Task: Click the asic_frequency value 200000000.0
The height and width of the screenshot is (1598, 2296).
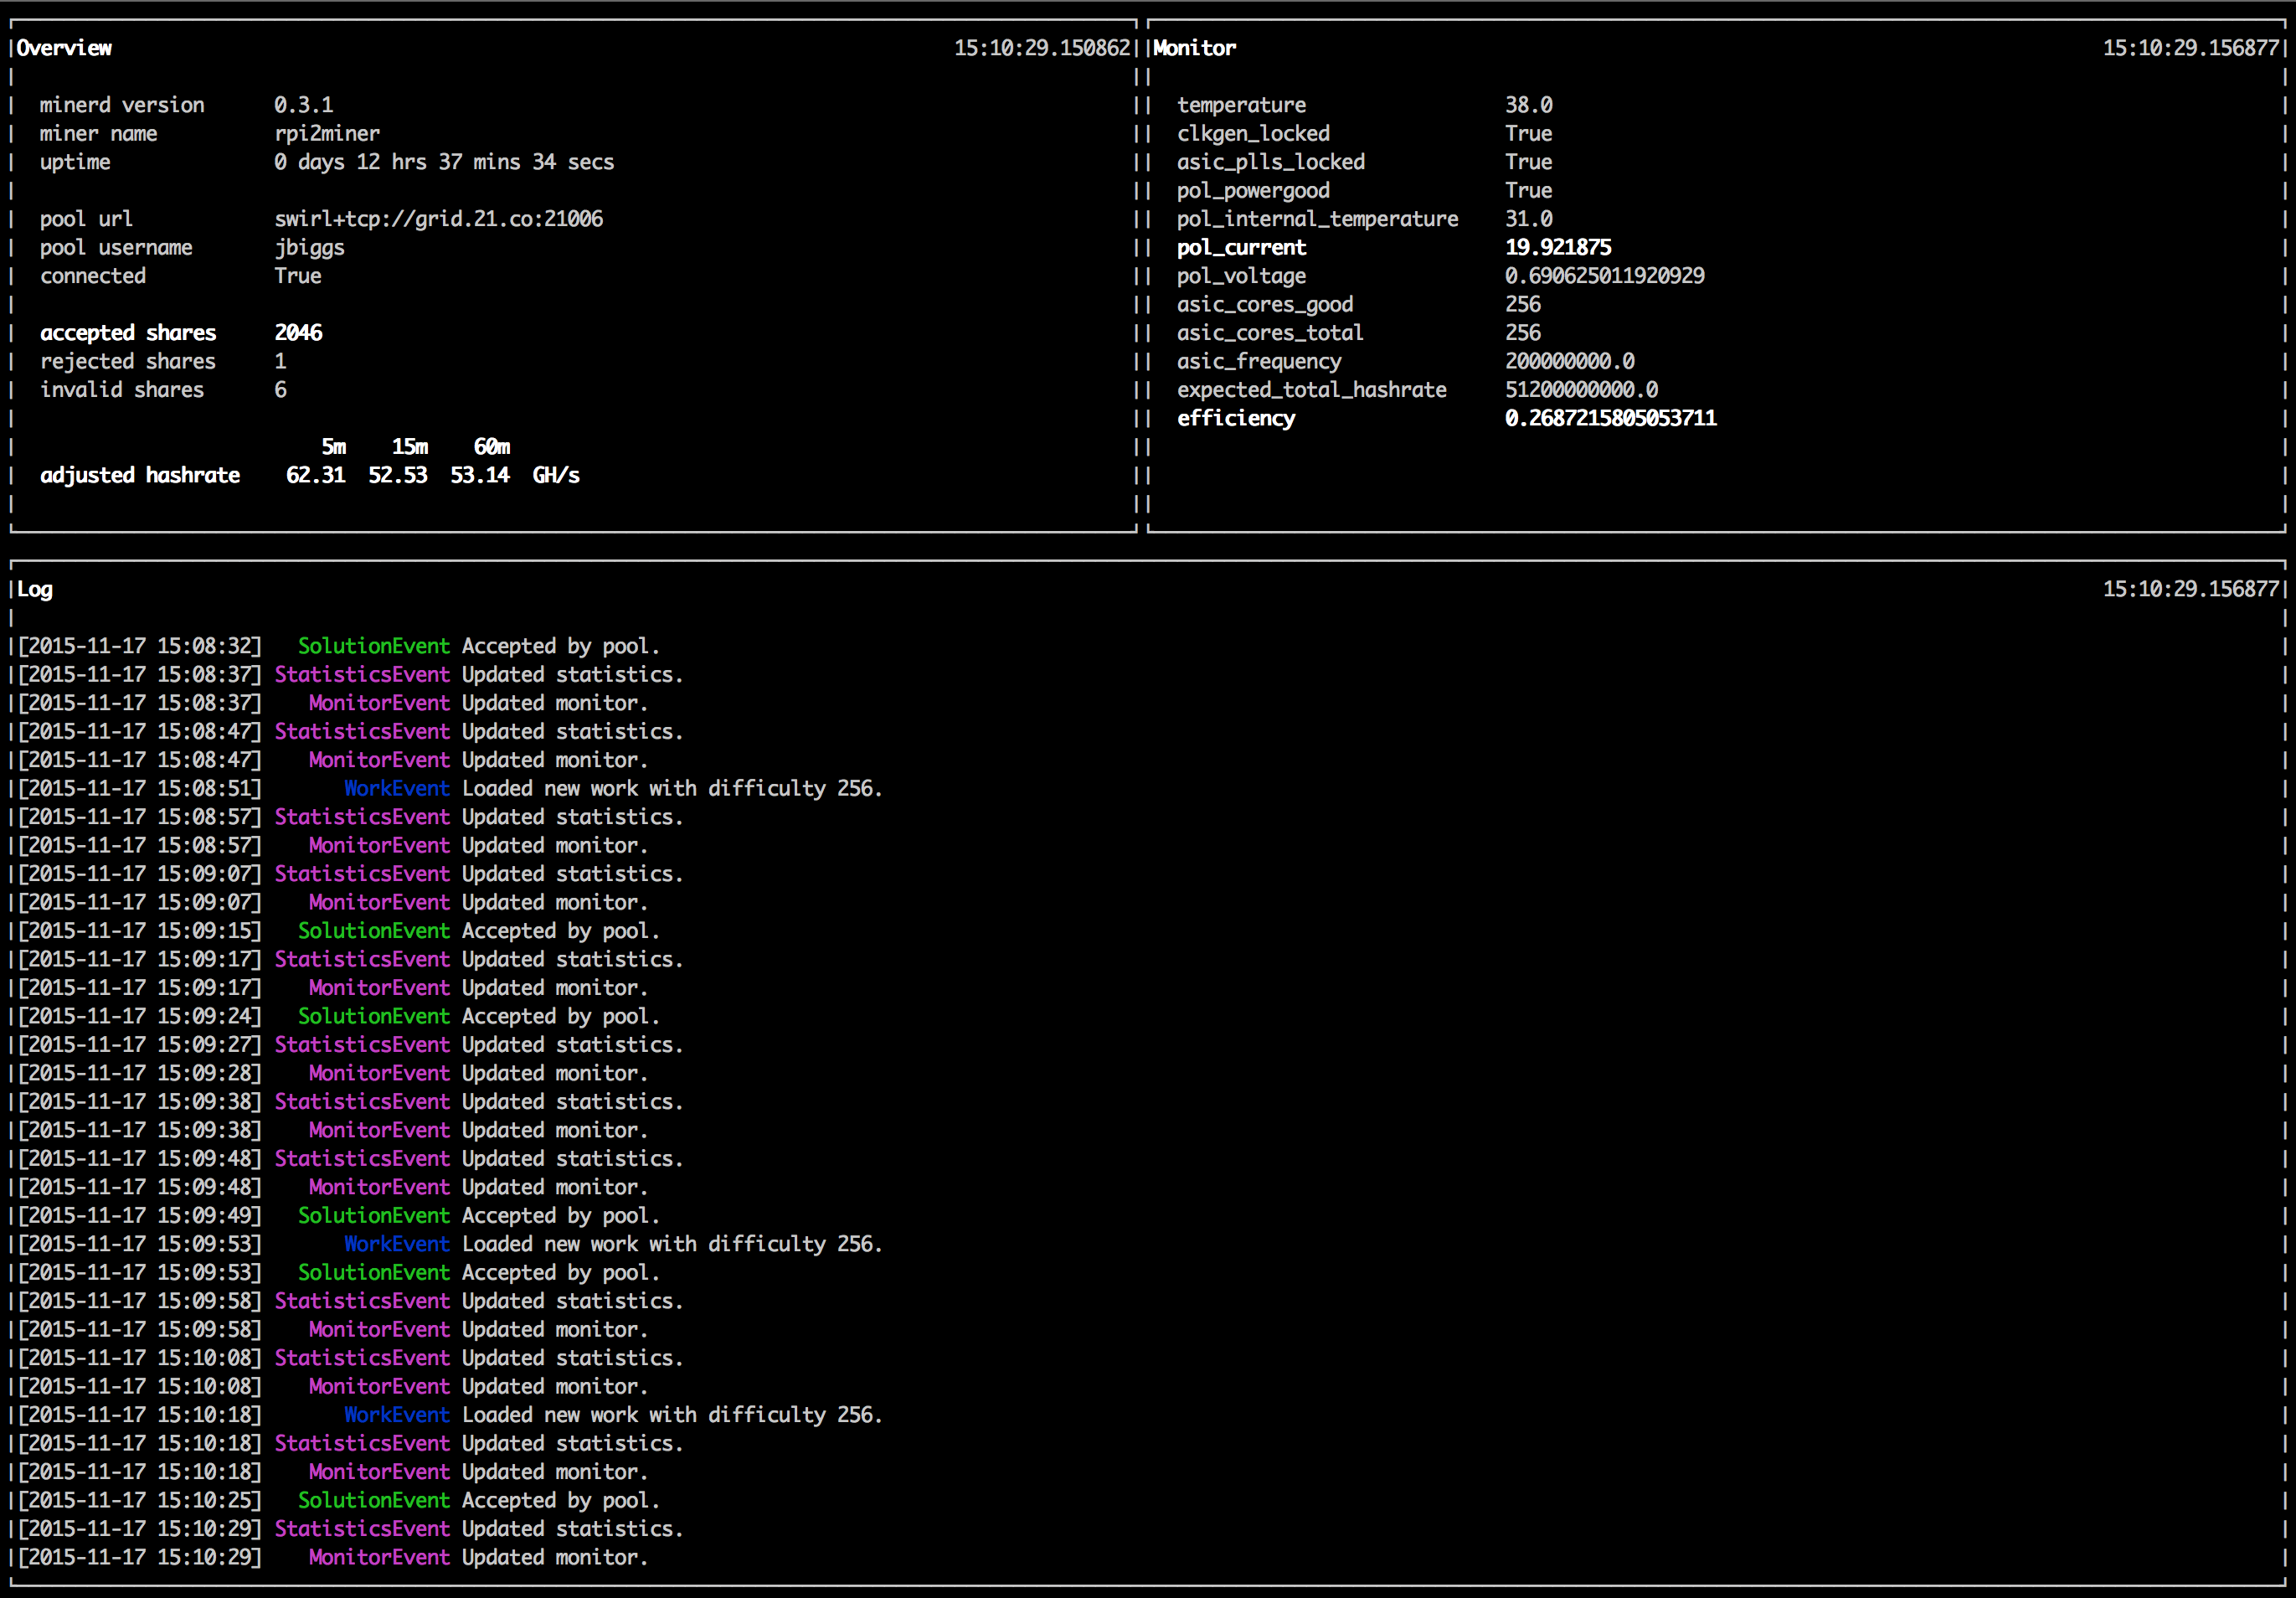Action: click(x=1569, y=361)
